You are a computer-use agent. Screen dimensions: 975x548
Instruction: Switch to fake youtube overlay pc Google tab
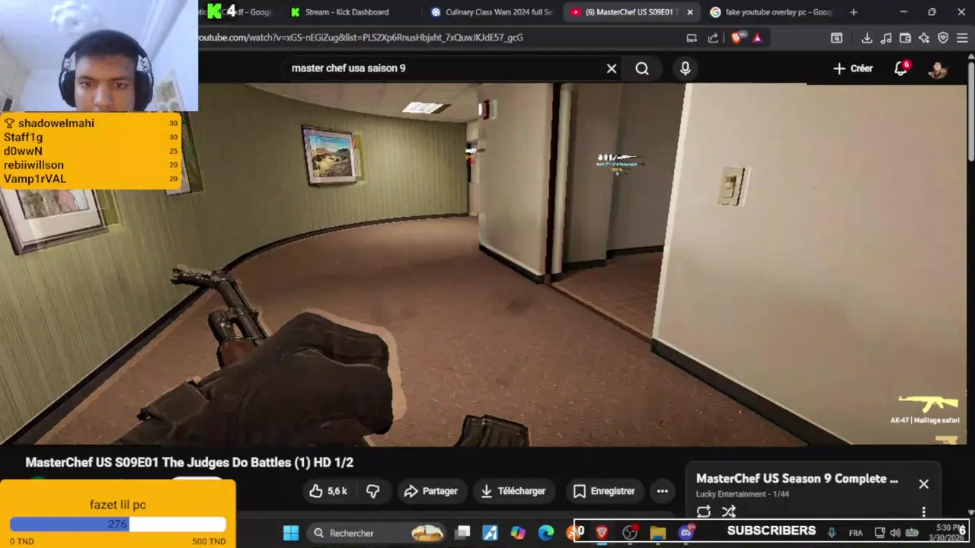(771, 12)
